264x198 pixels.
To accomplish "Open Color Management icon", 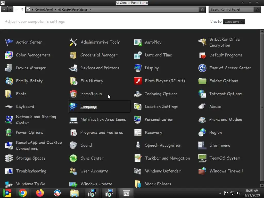I will (9, 55).
